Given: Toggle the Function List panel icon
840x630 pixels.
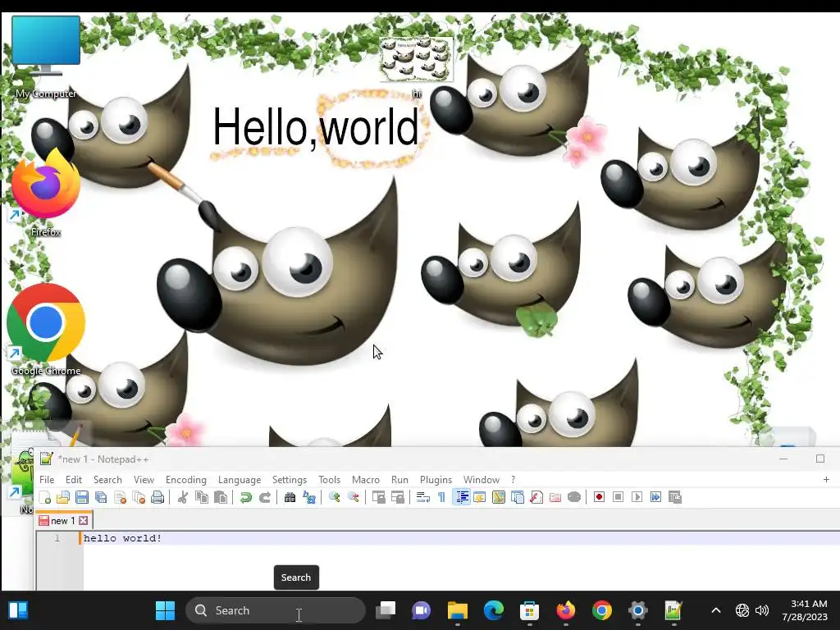Looking at the screenshot, I should coord(536,498).
